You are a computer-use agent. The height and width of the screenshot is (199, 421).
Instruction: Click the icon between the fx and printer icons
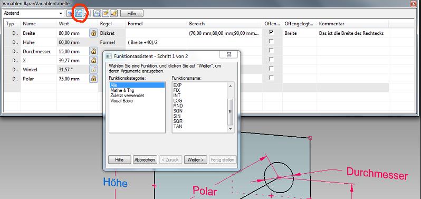click(x=87, y=13)
